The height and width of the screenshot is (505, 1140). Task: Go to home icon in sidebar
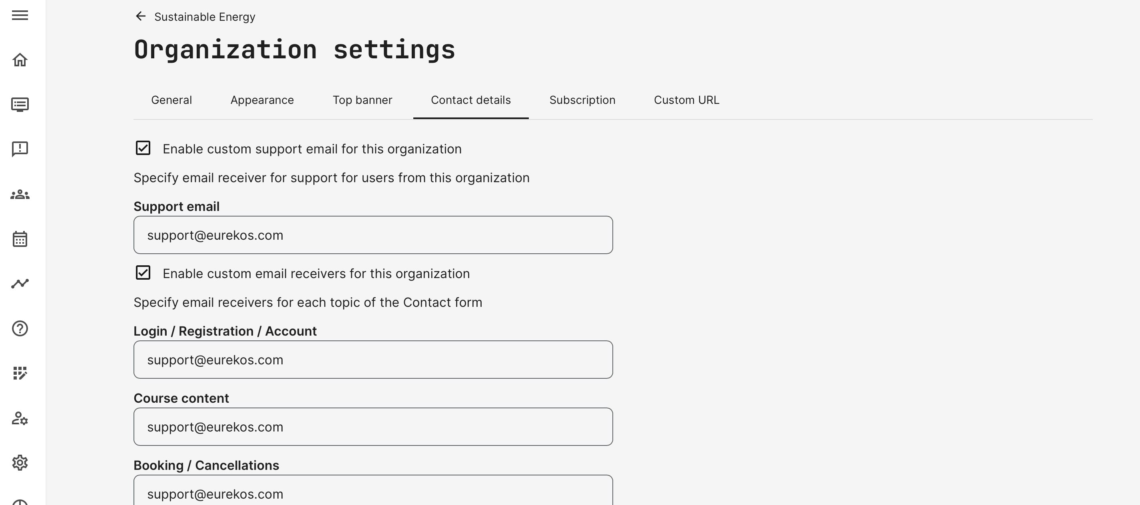tap(20, 60)
